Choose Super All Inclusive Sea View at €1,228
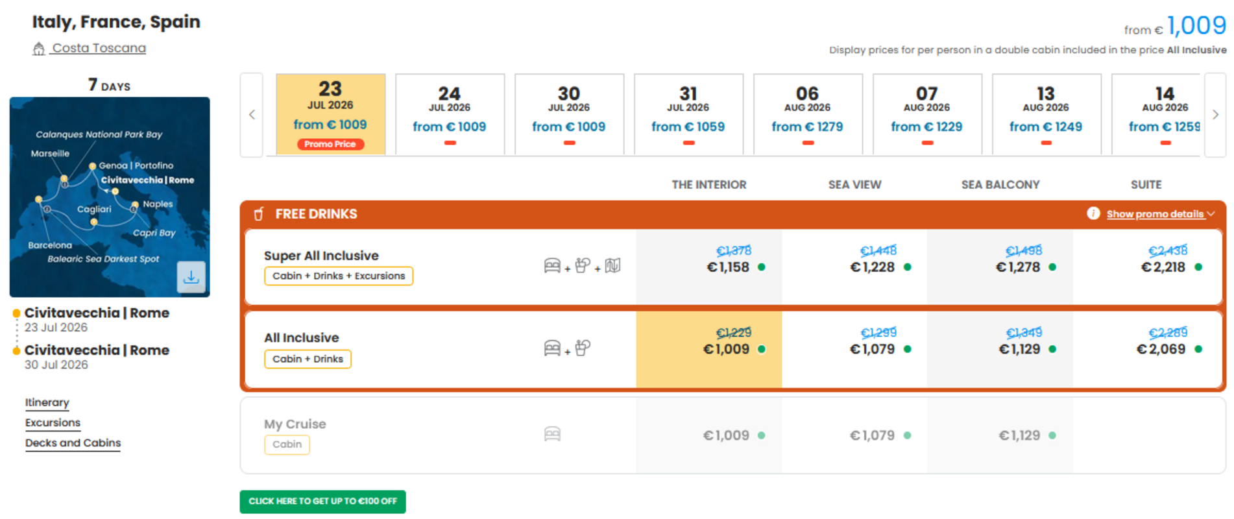The width and height of the screenshot is (1234, 519). tap(854, 266)
